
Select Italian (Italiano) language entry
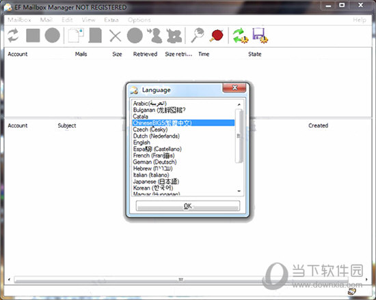pyautogui.click(x=183, y=175)
